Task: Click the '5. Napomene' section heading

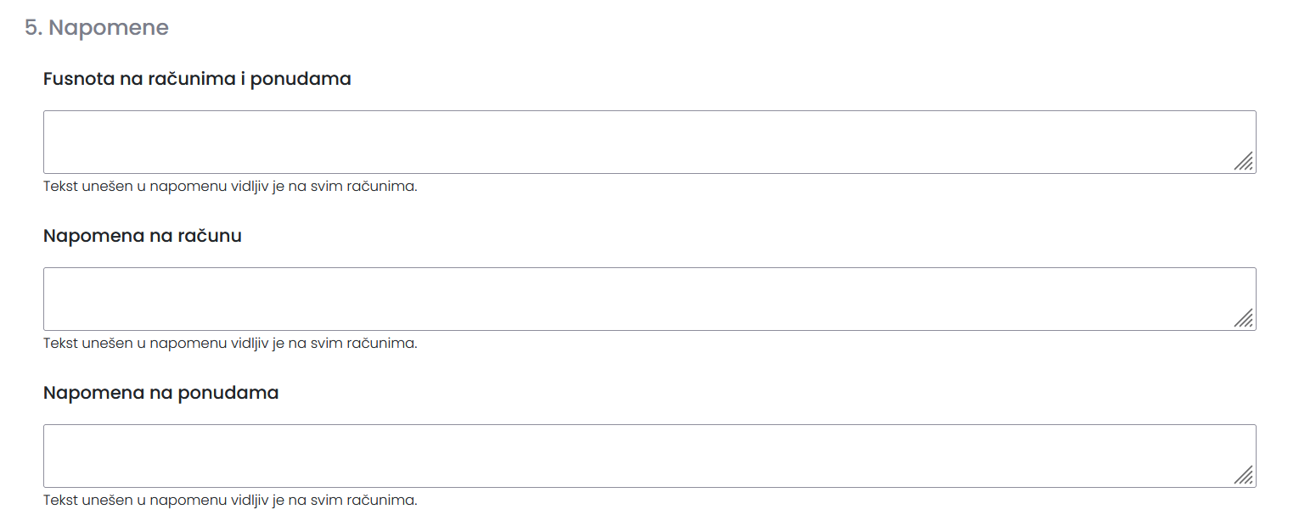Action: tap(97, 28)
